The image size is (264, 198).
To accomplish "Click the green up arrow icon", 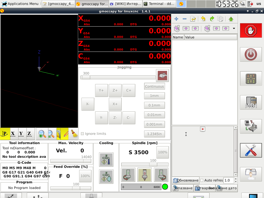I will click(x=231, y=19).
